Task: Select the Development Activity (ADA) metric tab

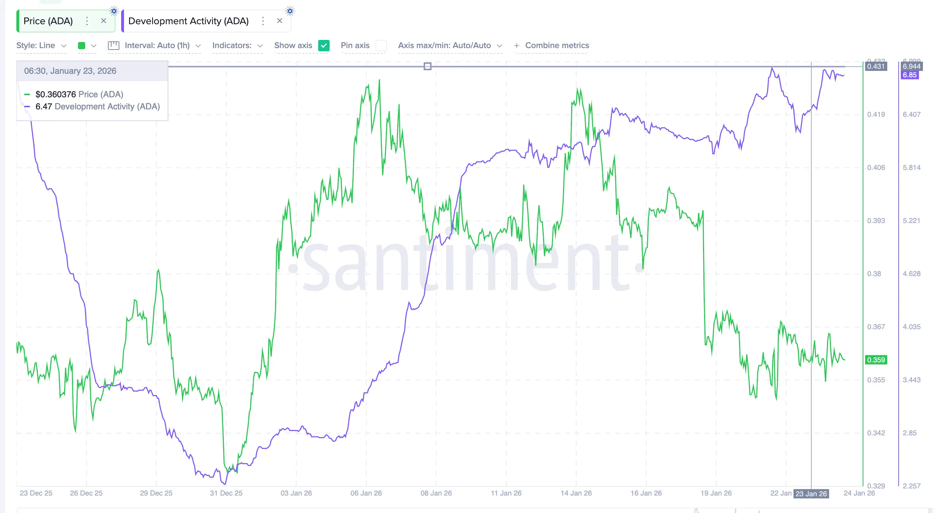Action: [x=188, y=21]
